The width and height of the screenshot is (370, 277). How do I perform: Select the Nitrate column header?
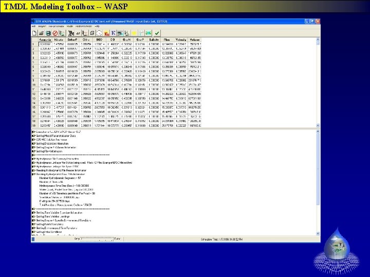[x=59, y=39]
